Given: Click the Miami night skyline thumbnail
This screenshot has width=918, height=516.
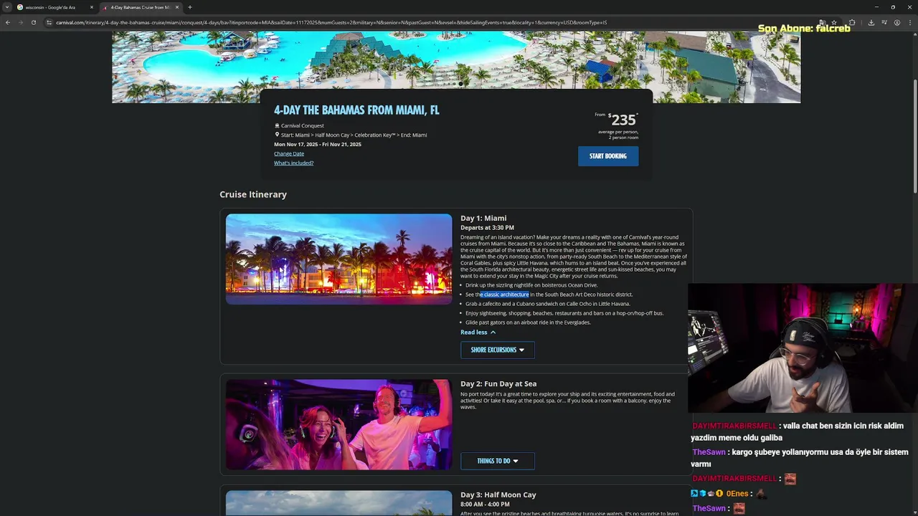Looking at the screenshot, I should pos(339,259).
